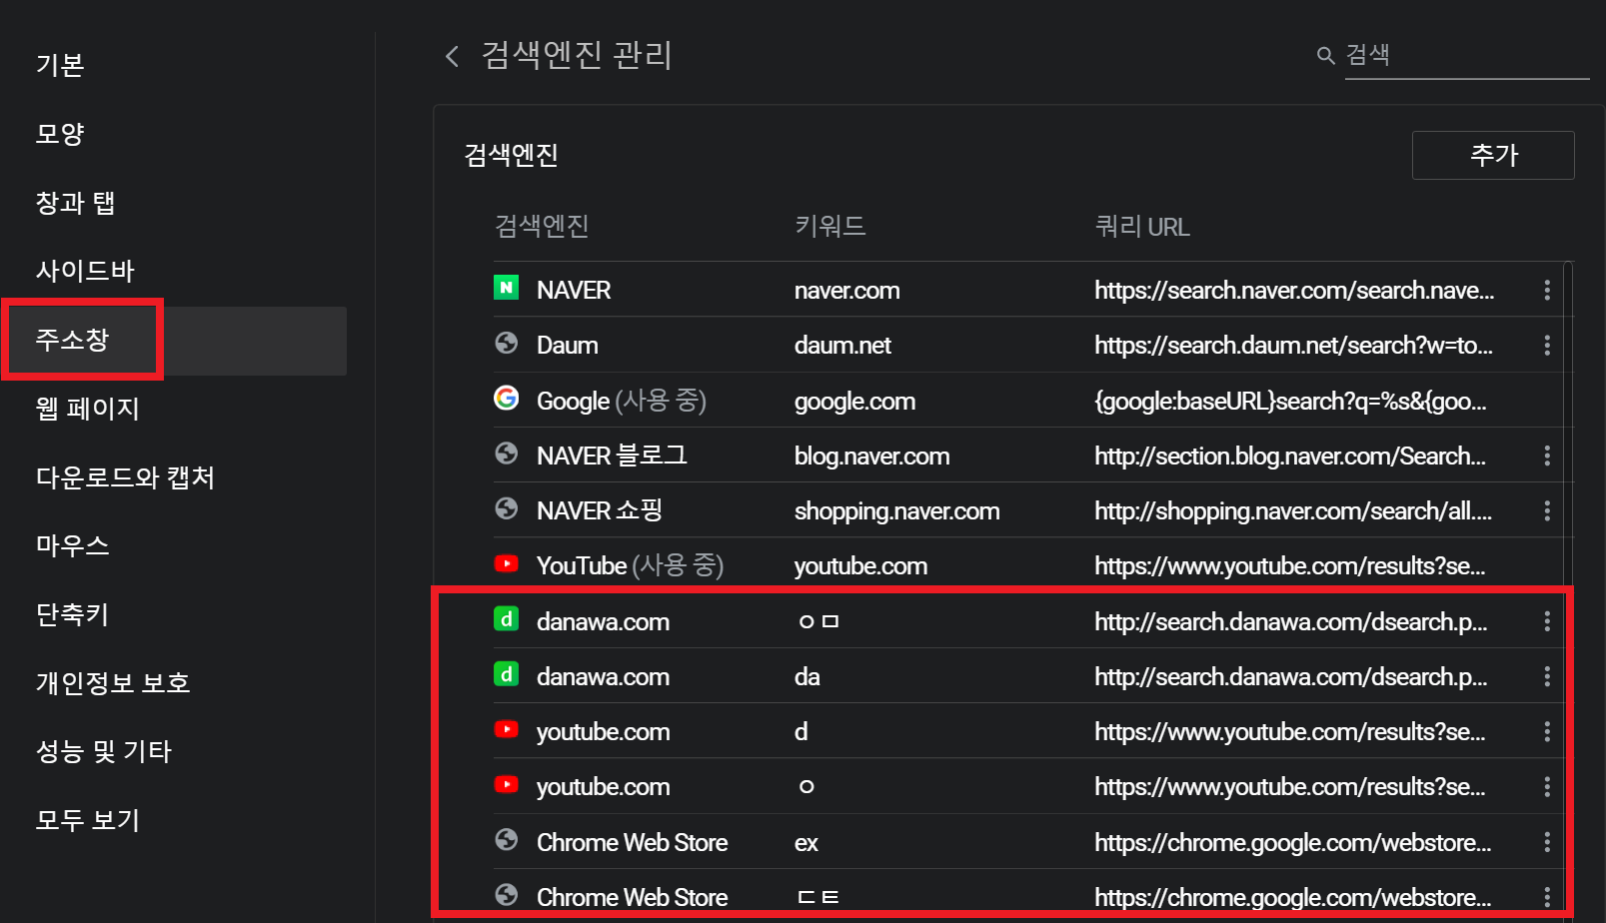The image size is (1606, 923).
Task: Open the 성능 및 기타 settings section
Action: 104,751
